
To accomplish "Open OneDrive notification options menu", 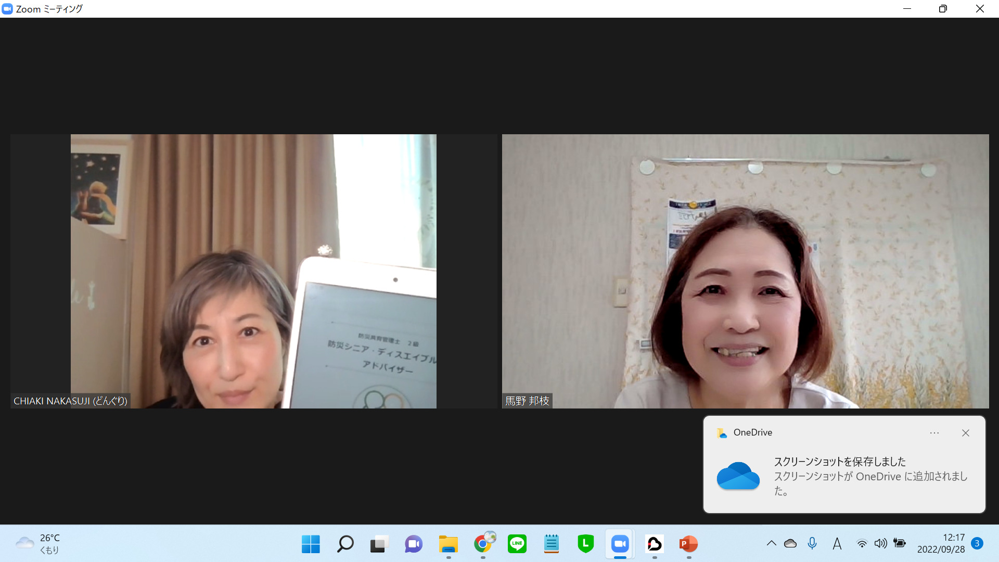I will click(934, 433).
